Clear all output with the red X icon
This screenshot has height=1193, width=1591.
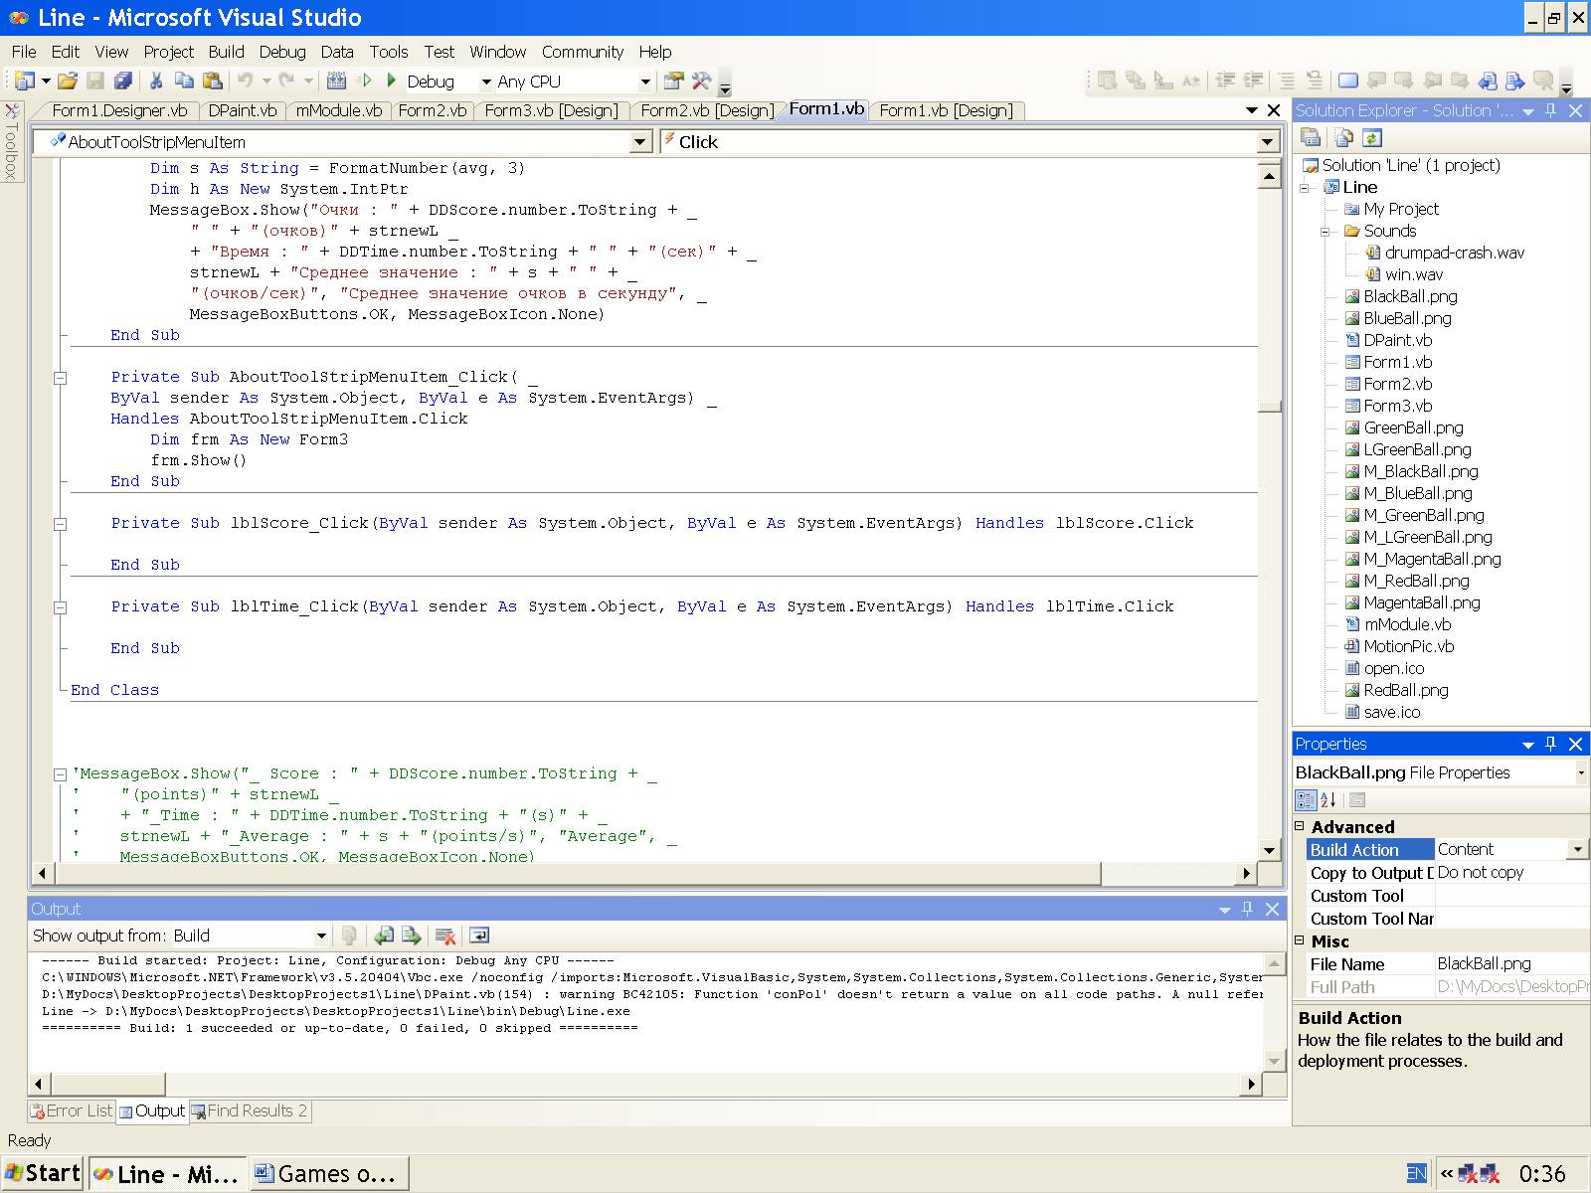(x=445, y=936)
